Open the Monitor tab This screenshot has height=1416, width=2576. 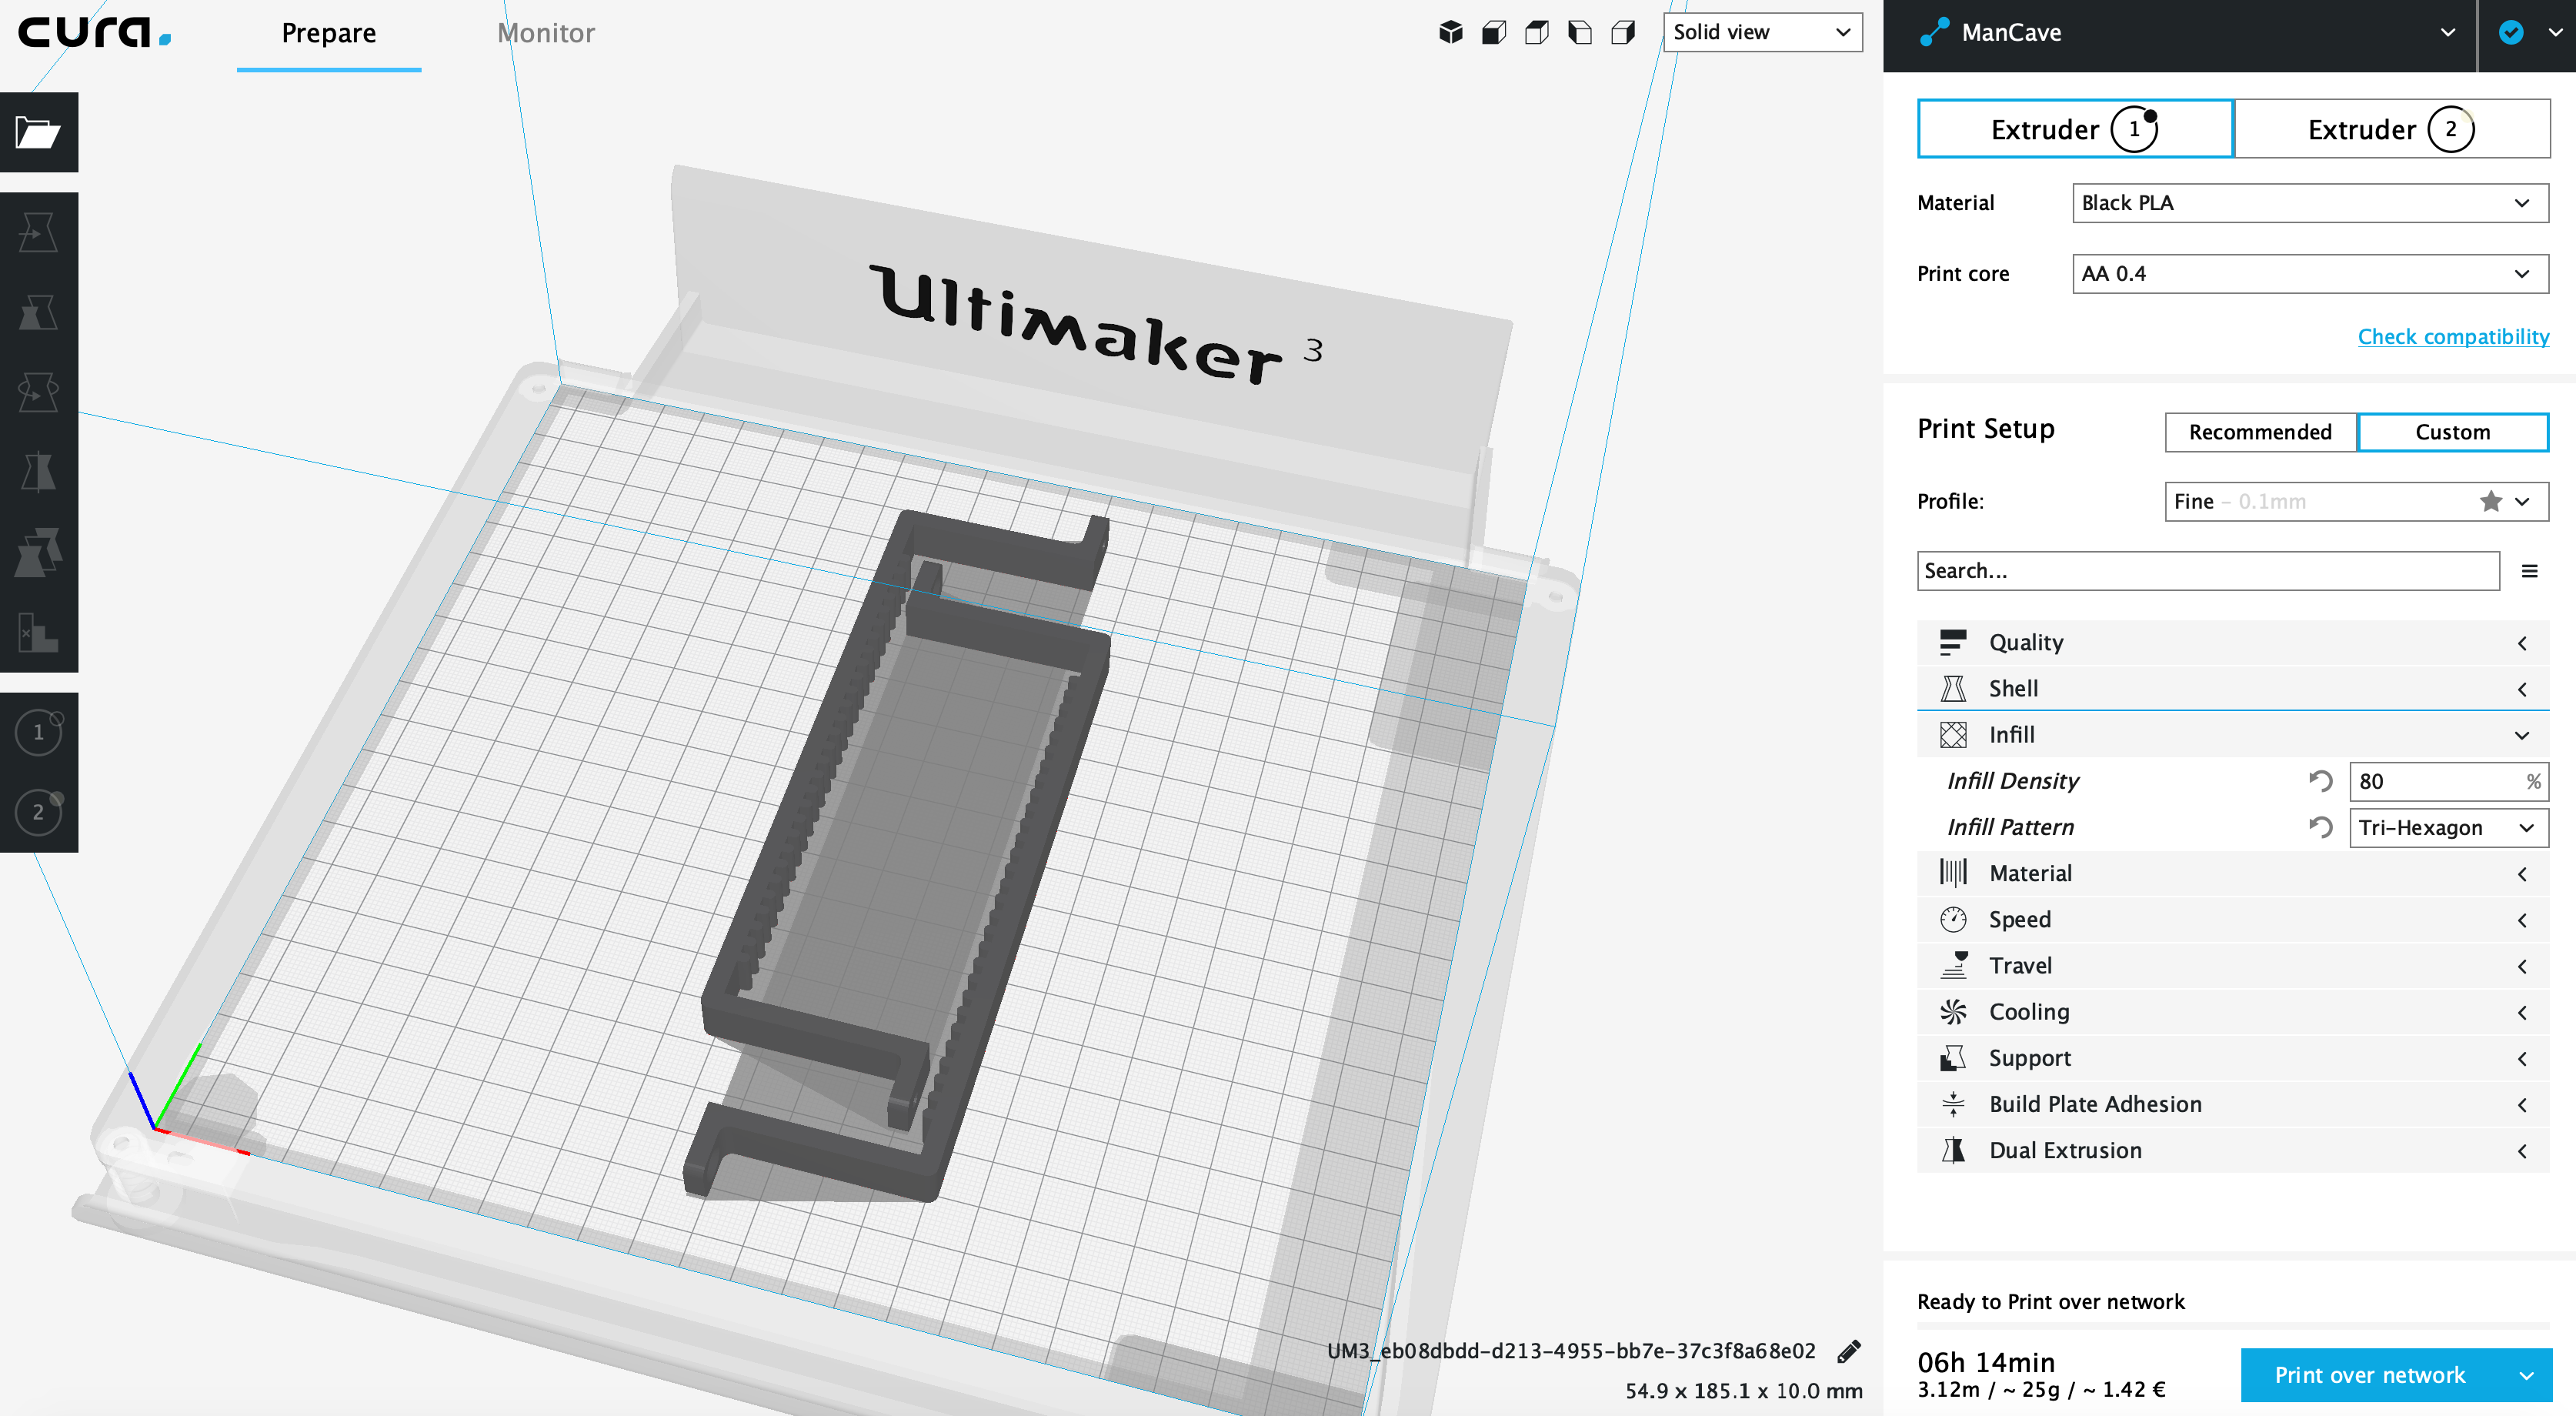tap(546, 34)
